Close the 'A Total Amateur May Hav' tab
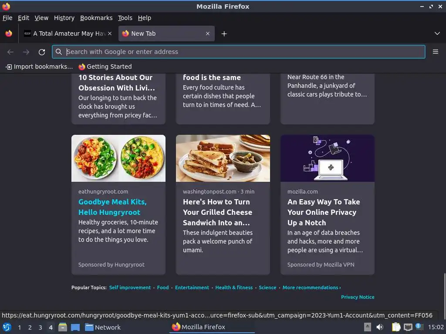 110,33
